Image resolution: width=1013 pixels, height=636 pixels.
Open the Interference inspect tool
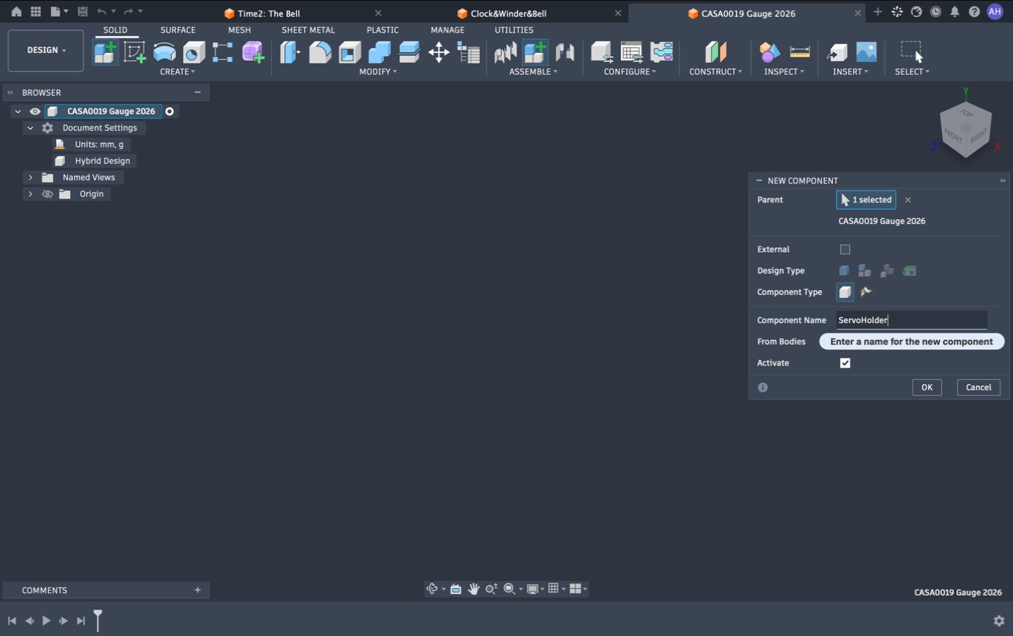pyautogui.click(x=769, y=52)
